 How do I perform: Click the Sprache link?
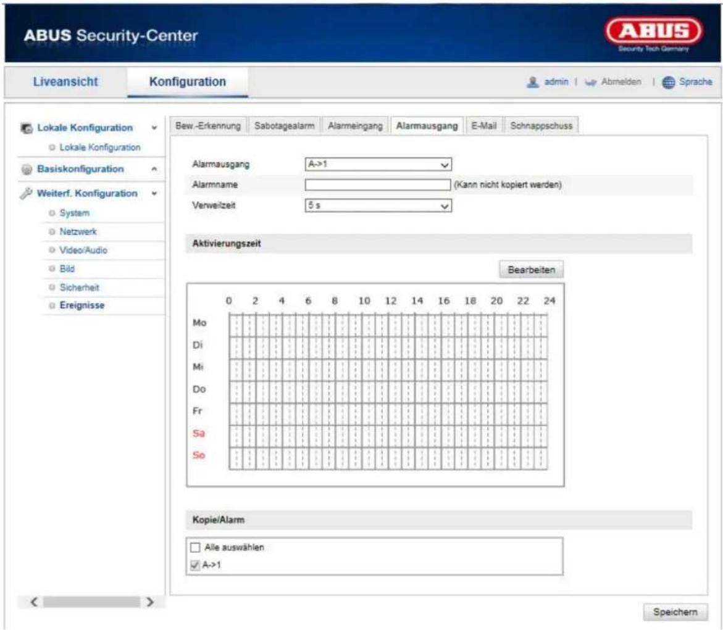[x=695, y=82]
